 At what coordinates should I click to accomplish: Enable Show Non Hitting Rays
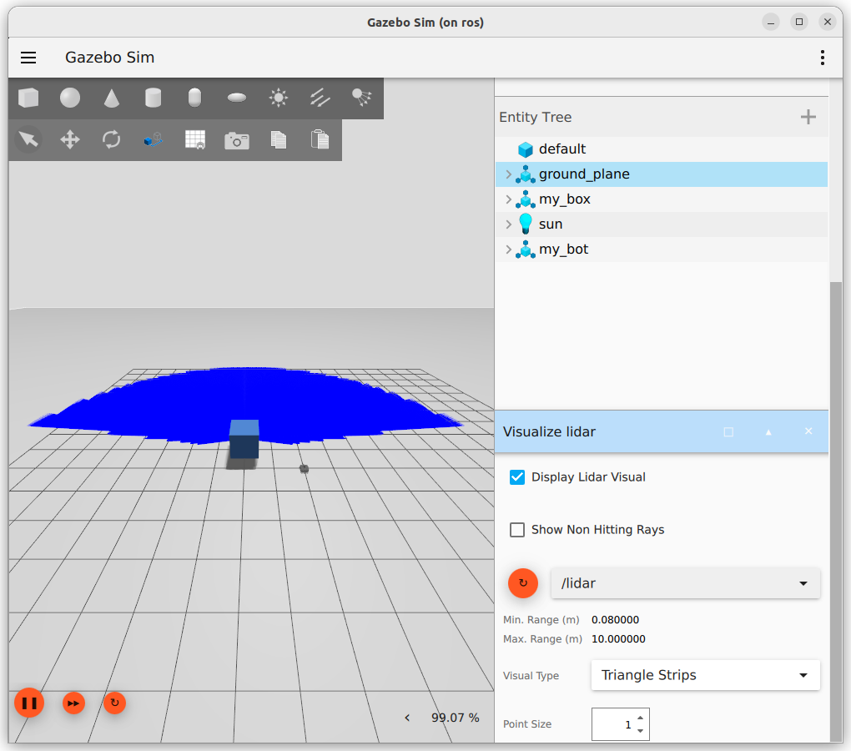pos(517,530)
